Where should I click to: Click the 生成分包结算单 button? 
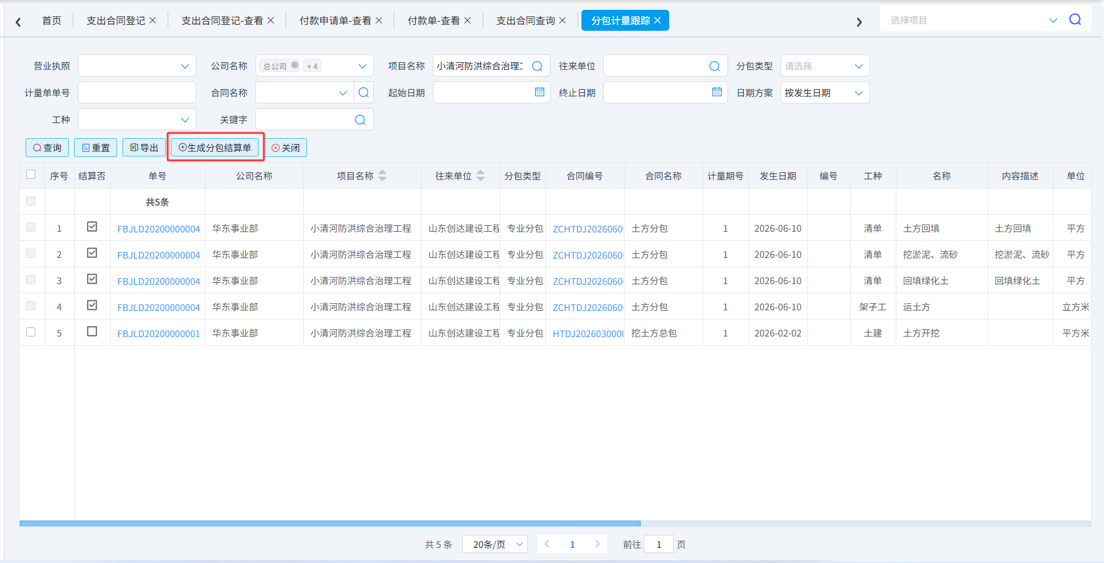coord(215,148)
